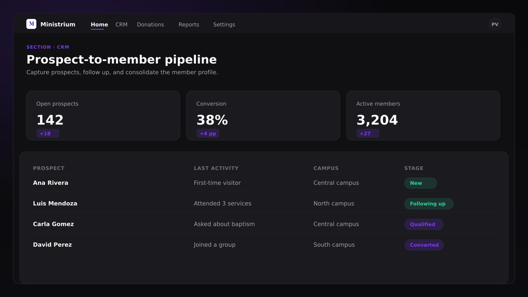Click the Joined a group activity
This screenshot has width=528, height=297.
coord(214,245)
